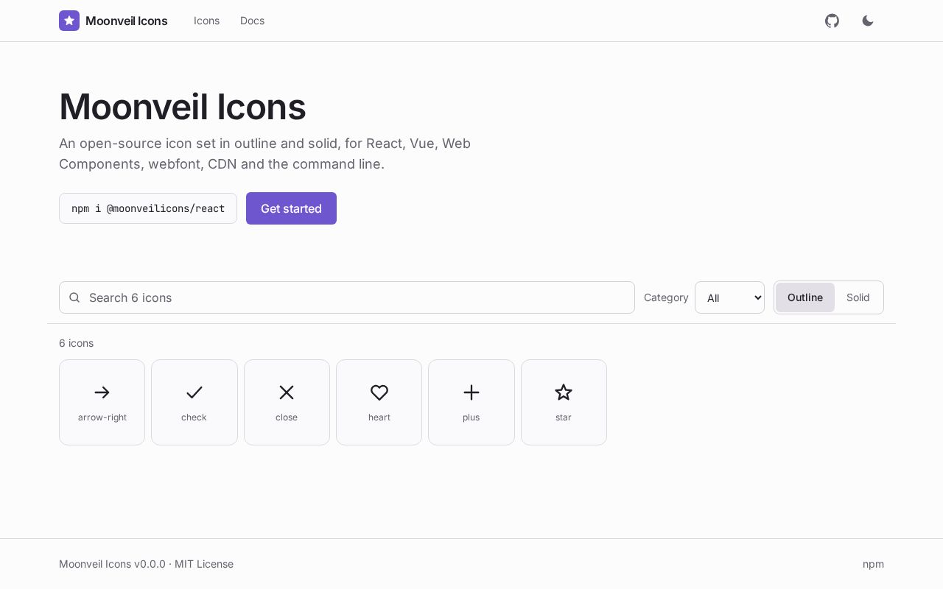Screen dimensions: 943x589
Task: Click the purple star logo icon
Action: [69, 21]
